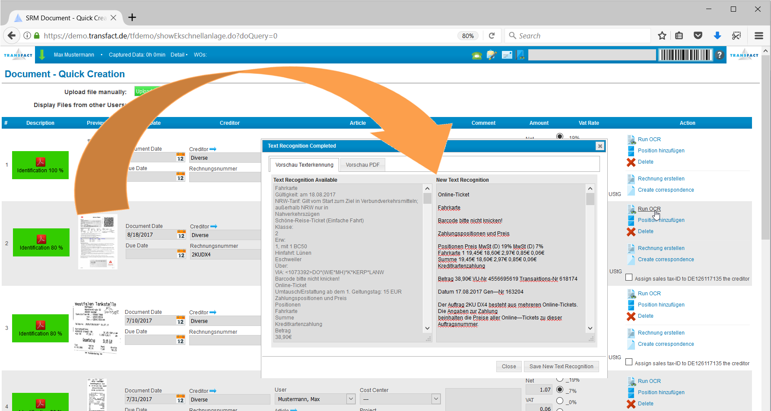Select the _7% VAT rate radio button
Image resolution: width=771 pixels, height=411 pixels.
(560, 390)
